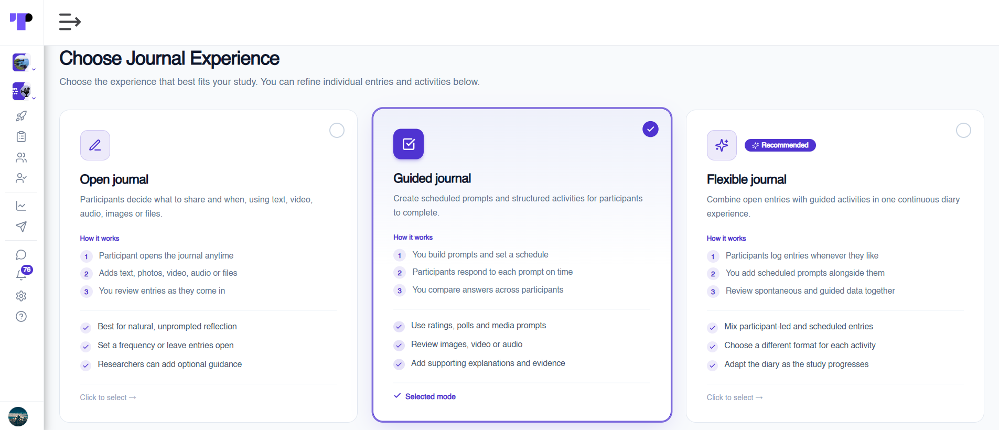
Task: Click 'Adapt the diary as the study progresses'
Action: (796, 364)
